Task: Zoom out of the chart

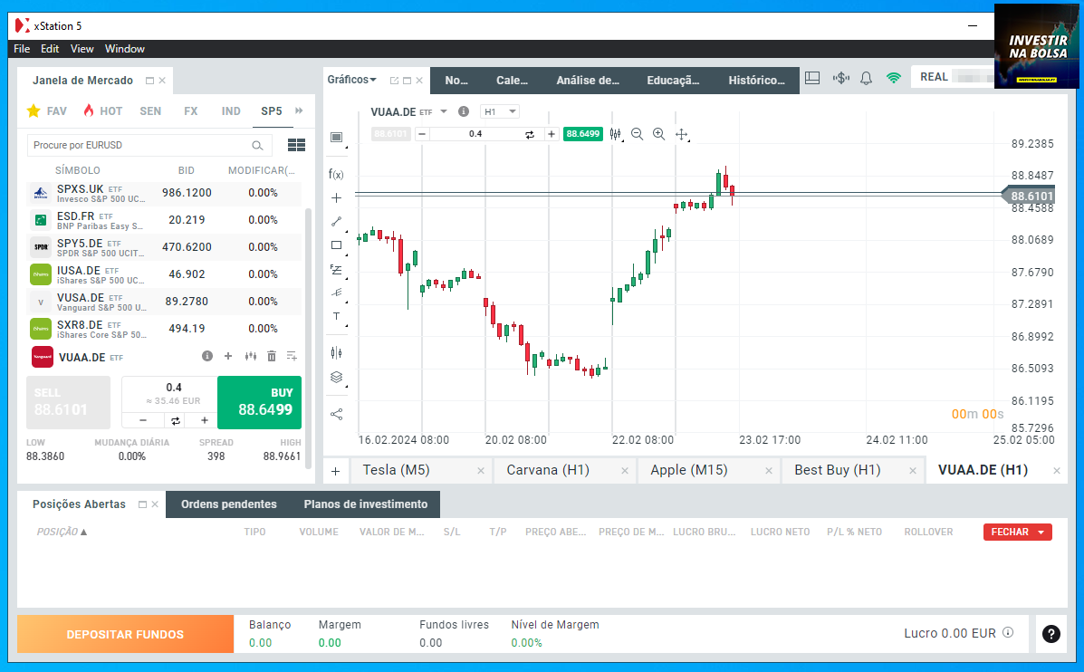Action: (637, 134)
